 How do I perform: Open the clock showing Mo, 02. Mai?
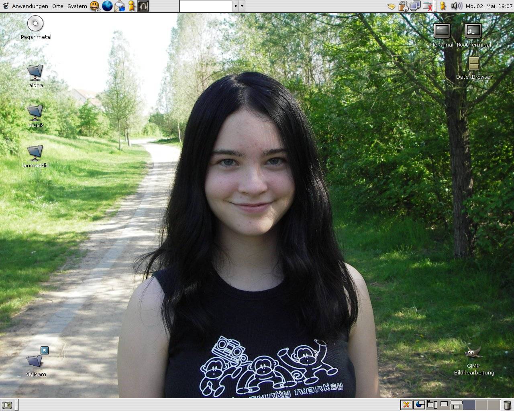click(x=489, y=6)
